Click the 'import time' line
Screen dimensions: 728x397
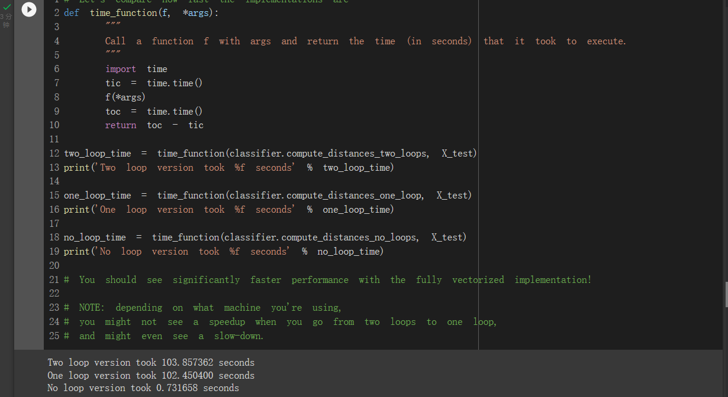(136, 69)
